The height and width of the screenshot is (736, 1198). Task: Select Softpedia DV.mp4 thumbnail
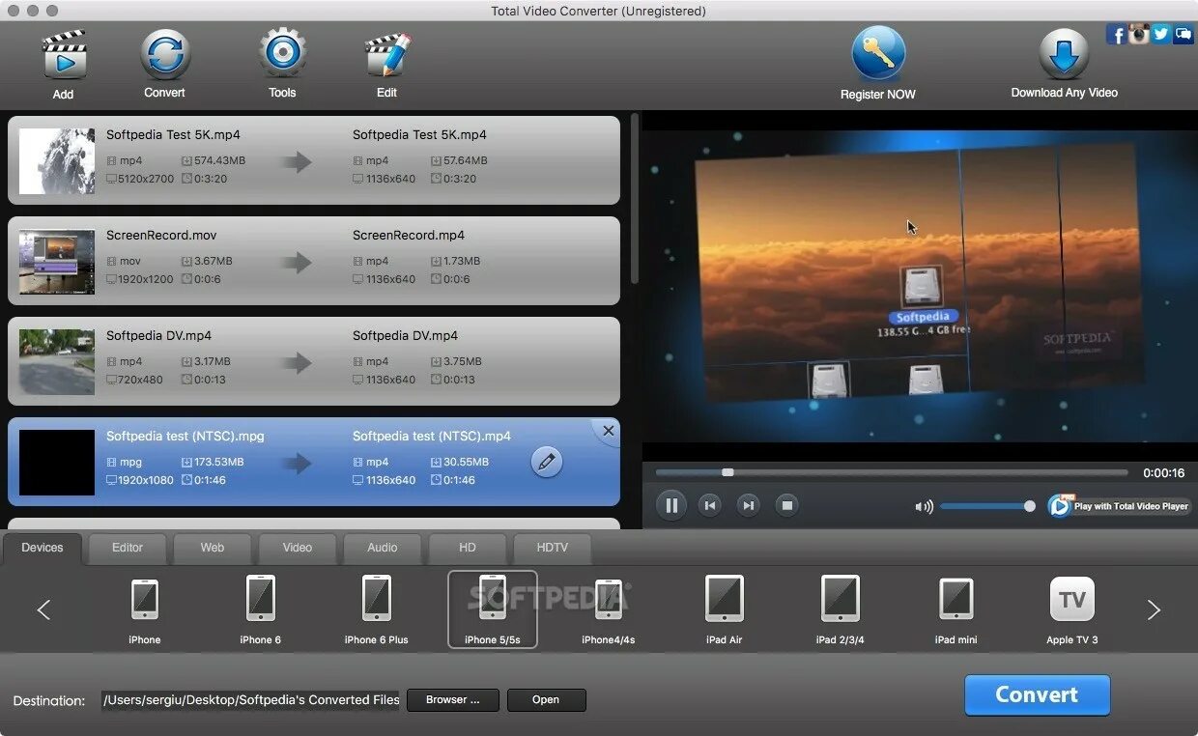pos(57,362)
